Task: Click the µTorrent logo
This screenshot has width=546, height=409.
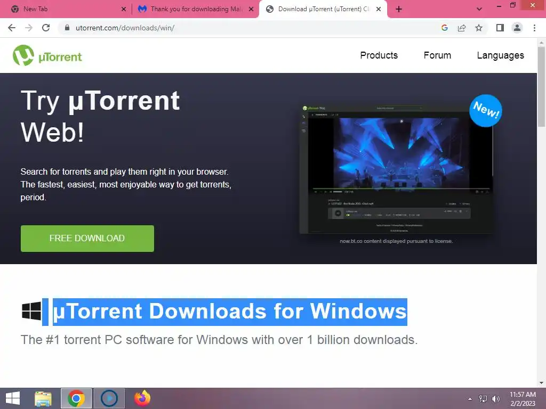Action: [47, 55]
